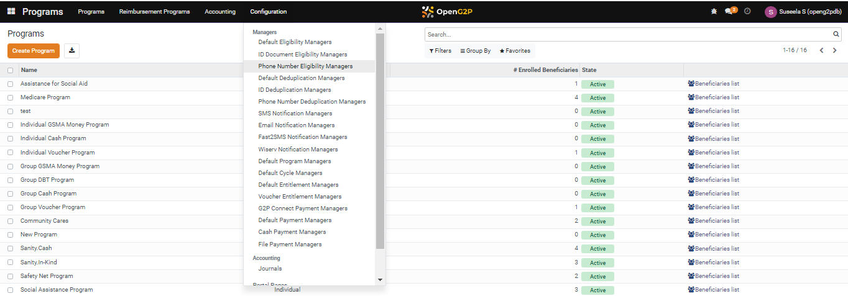Click the search magnifier icon

836,35
